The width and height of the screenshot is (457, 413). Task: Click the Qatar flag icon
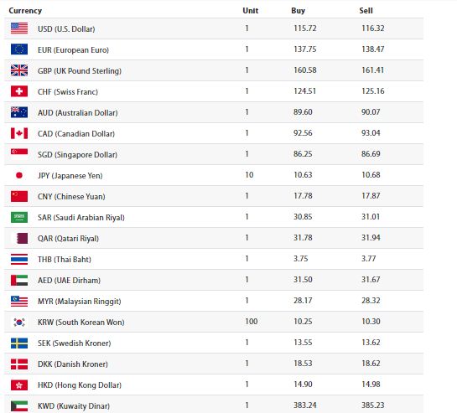19,238
